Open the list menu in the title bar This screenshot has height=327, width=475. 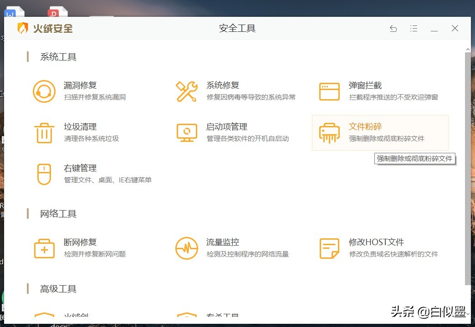point(414,28)
